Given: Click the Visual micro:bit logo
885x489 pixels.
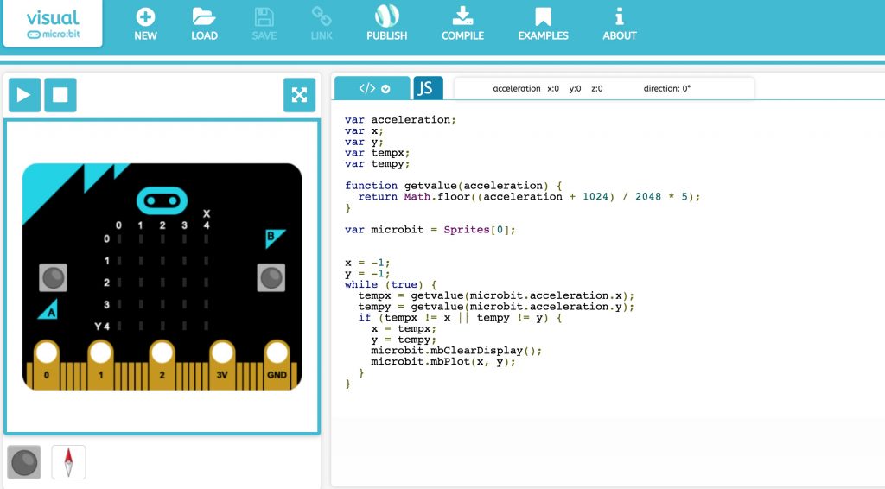Looking at the screenshot, I should click(x=53, y=24).
